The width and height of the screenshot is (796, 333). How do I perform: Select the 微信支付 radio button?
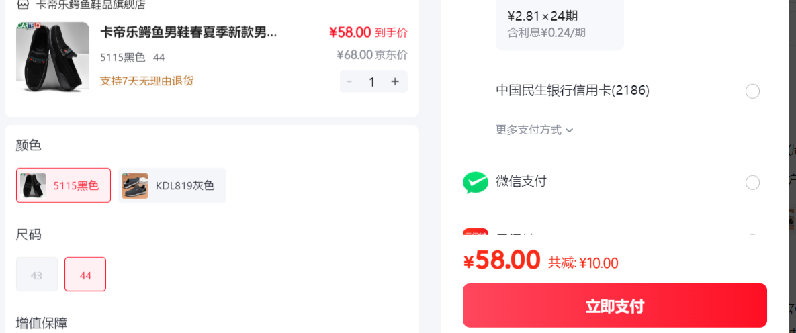pos(752,182)
